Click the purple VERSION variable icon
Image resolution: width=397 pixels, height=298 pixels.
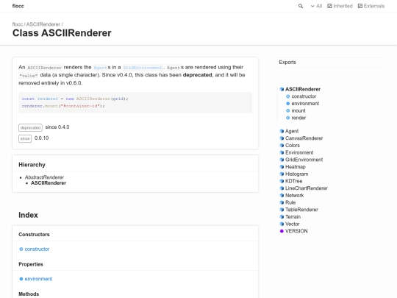click(282, 231)
